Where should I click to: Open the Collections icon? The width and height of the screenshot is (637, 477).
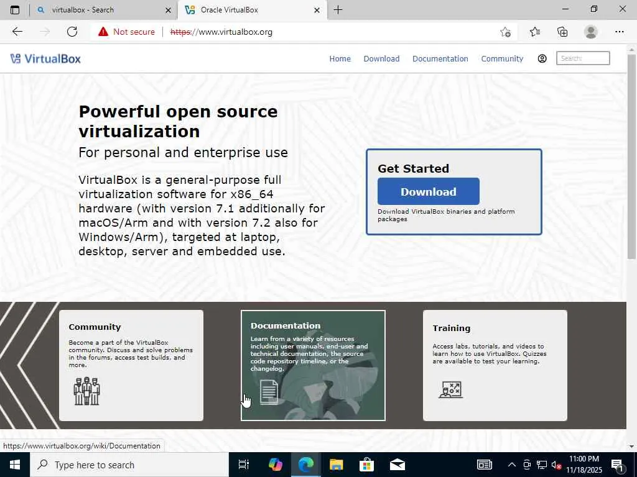(562, 32)
